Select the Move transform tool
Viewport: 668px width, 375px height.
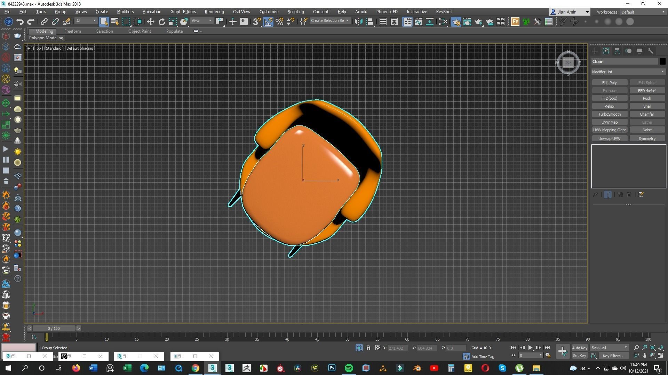[x=150, y=22]
